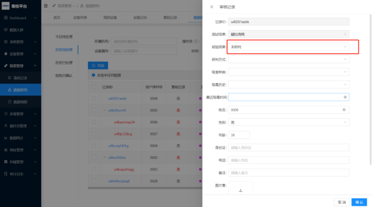Switch to the 毒检记录 tab in top bar

pyautogui.click(x=170, y=18)
